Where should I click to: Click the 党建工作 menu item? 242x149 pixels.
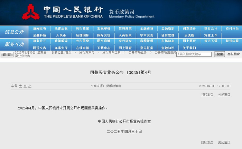211,35
